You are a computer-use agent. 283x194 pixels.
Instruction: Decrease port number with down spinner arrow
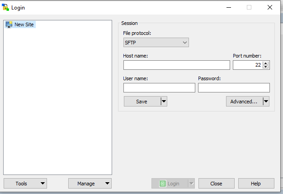point(266,67)
